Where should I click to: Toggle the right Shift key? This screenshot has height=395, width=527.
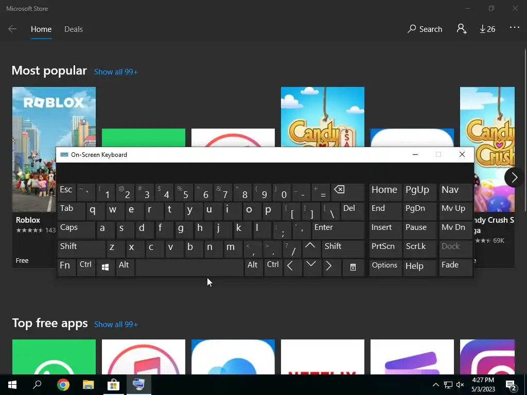343,248
